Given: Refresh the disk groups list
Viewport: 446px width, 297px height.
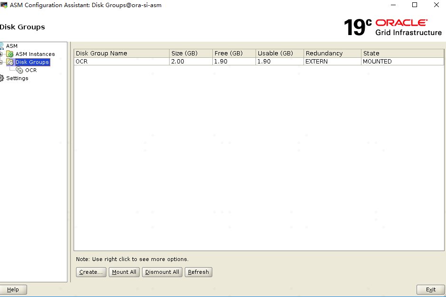Looking at the screenshot, I should [x=199, y=272].
